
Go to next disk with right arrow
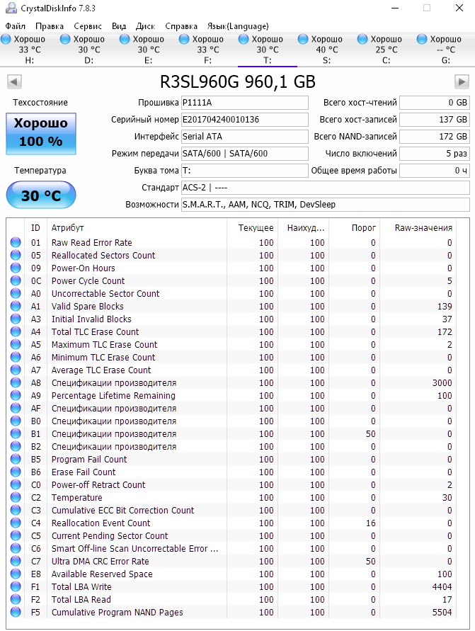click(462, 82)
